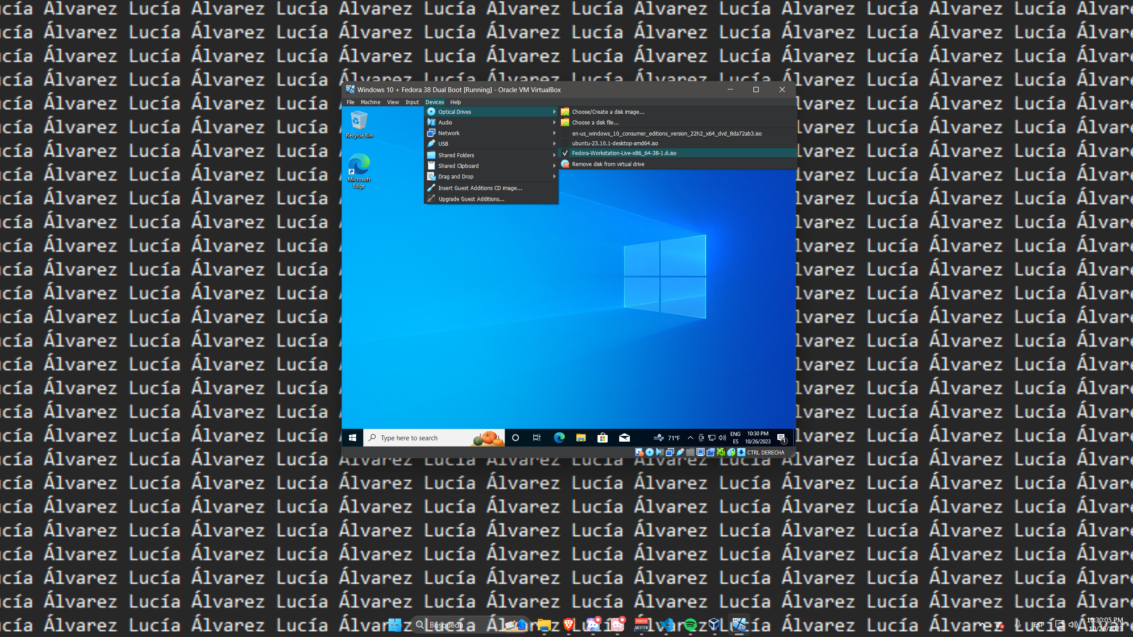Click the optical drive status bar icon
The image size is (1133, 637).
click(x=649, y=452)
